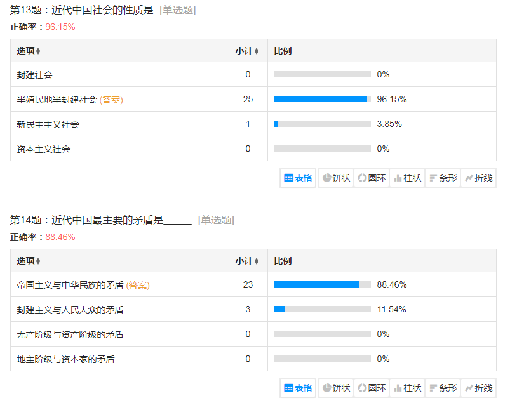Click the 新民主主义社会 option row
Viewport: 517px width, 417px height.
click(x=48, y=124)
